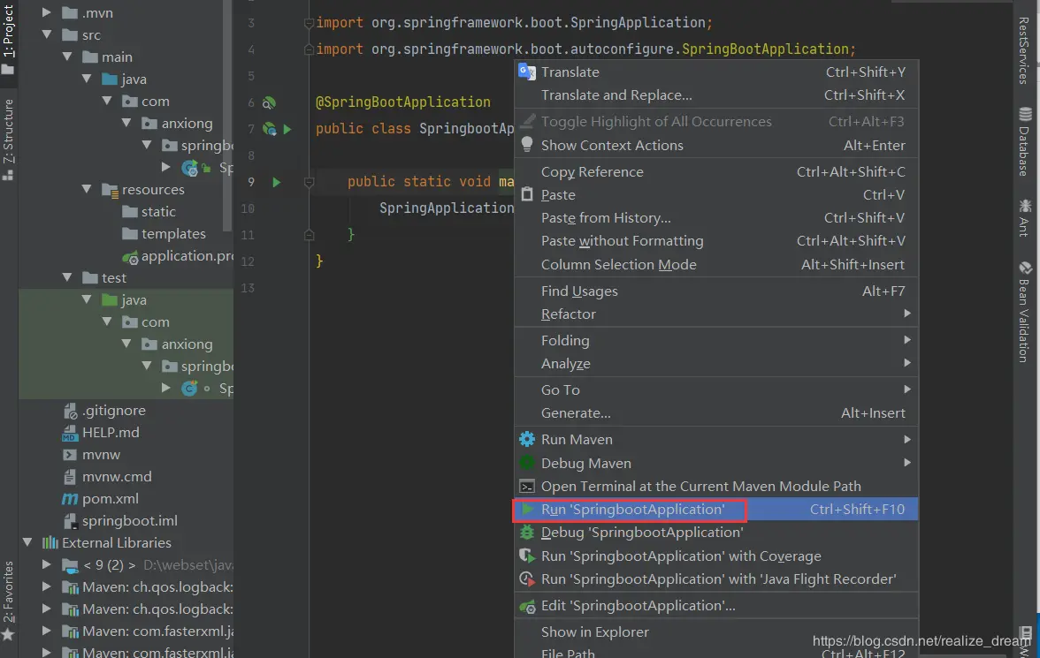
Task: Choose Generate... from context menu
Action: pyautogui.click(x=716, y=412)
